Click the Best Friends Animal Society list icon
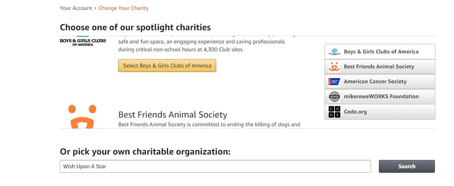The width and height of the screenshot is (454, 186). tap(334, 67)
